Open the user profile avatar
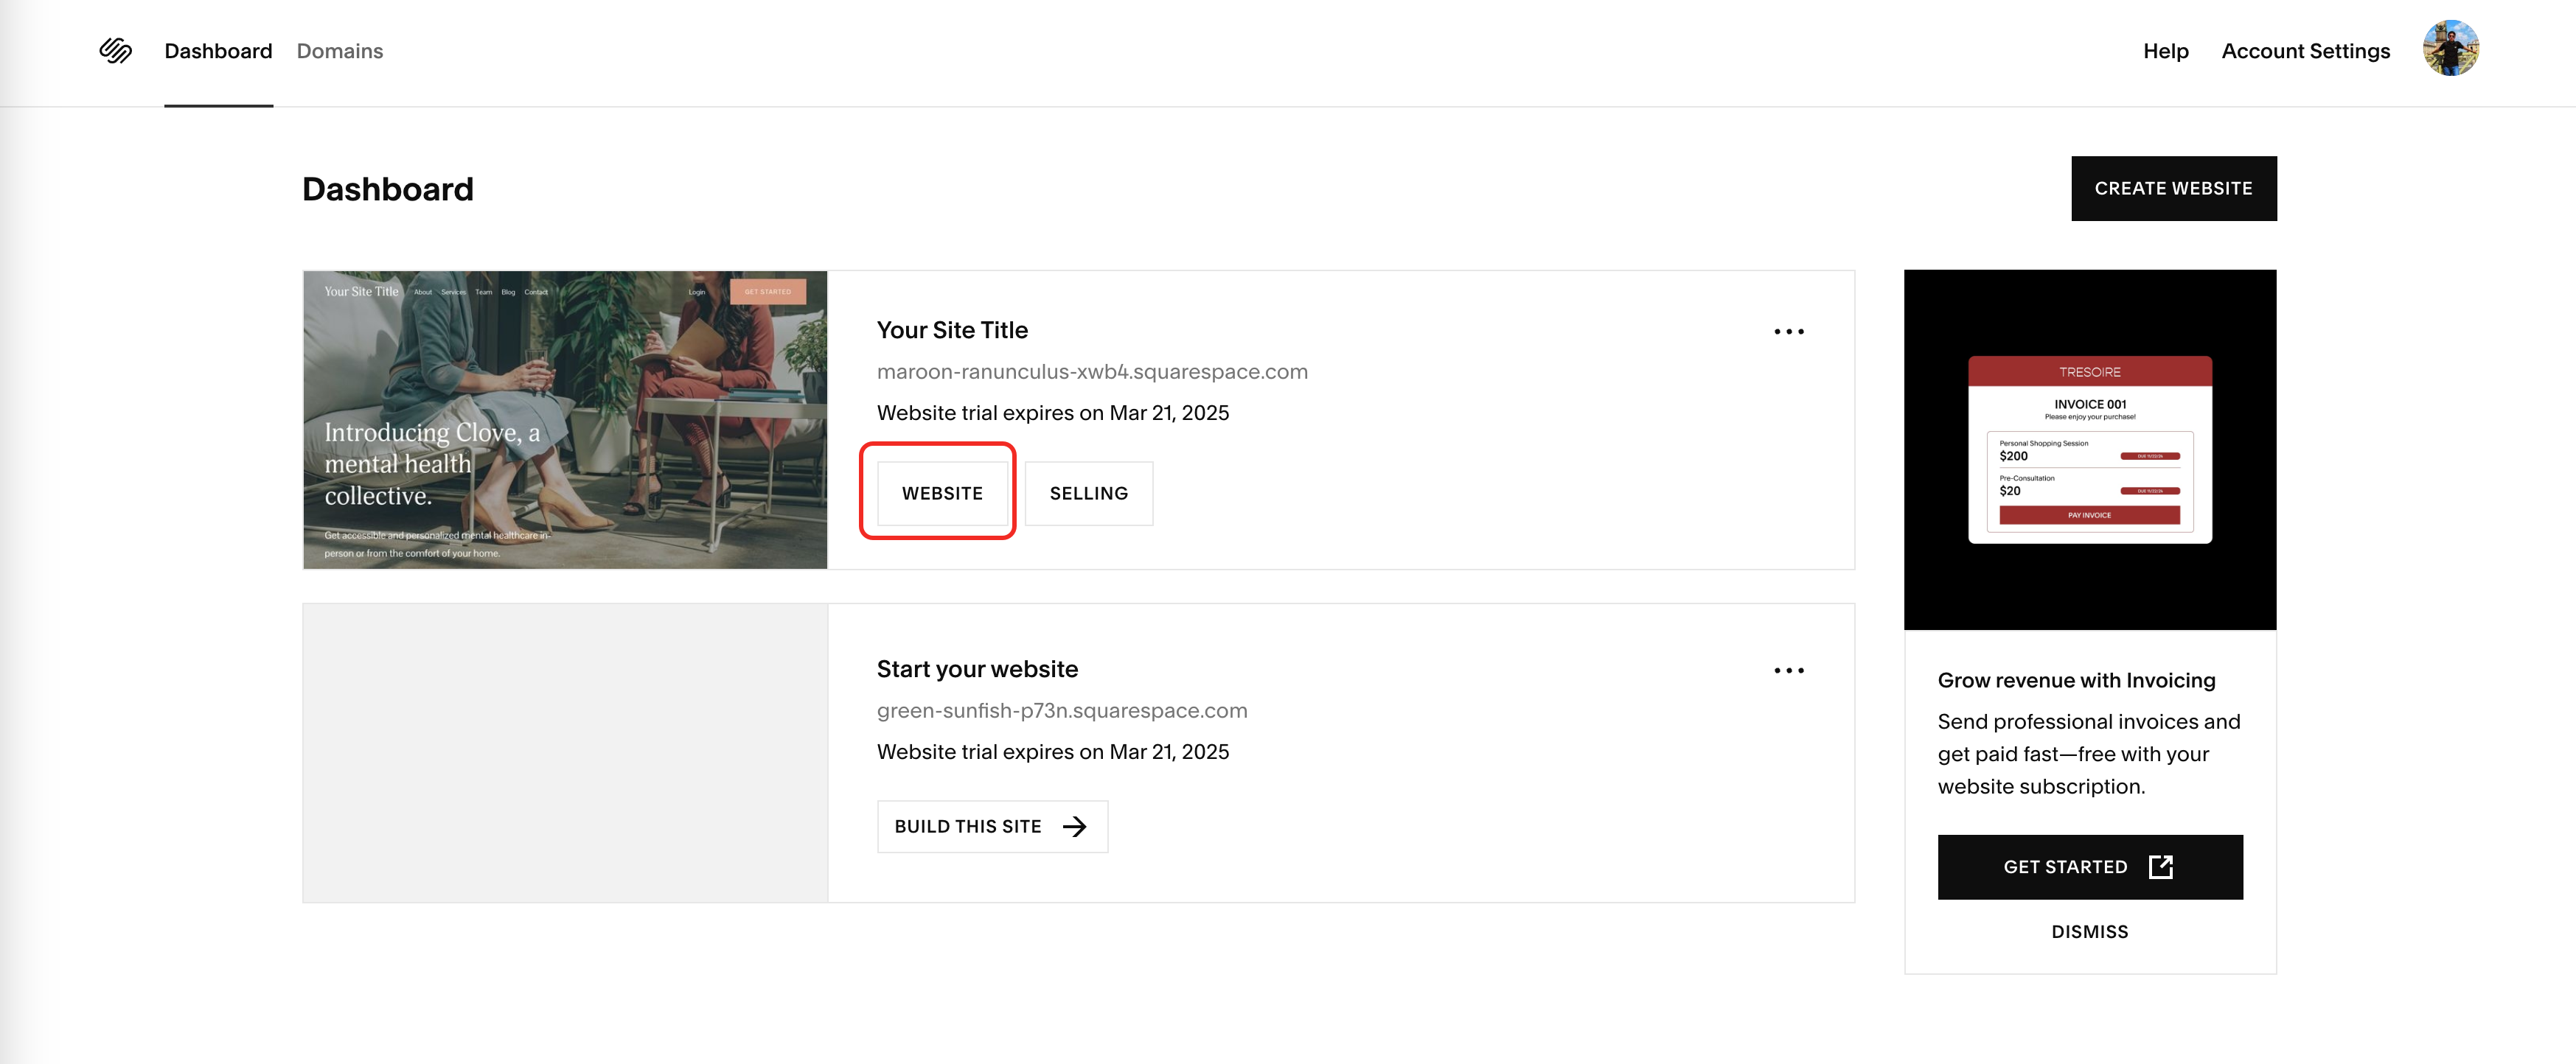 [x=2449, y=49]
